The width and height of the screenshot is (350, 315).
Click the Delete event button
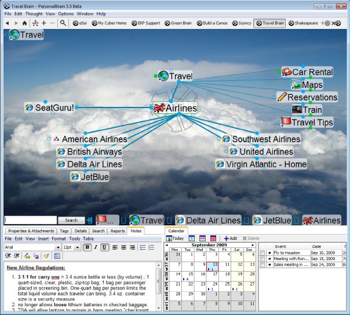click(x=251, y=239)
